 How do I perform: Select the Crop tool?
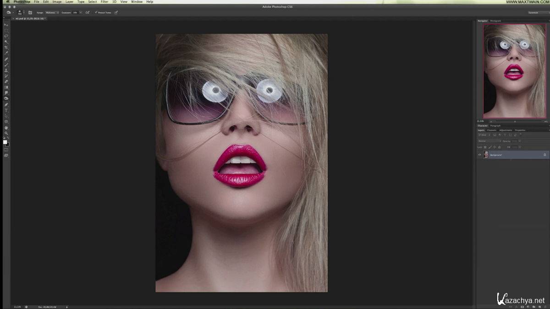click(6, 47)
